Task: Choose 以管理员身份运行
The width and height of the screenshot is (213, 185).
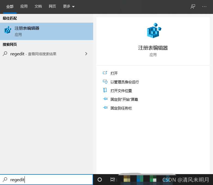Action: click(x=125, y=82)
